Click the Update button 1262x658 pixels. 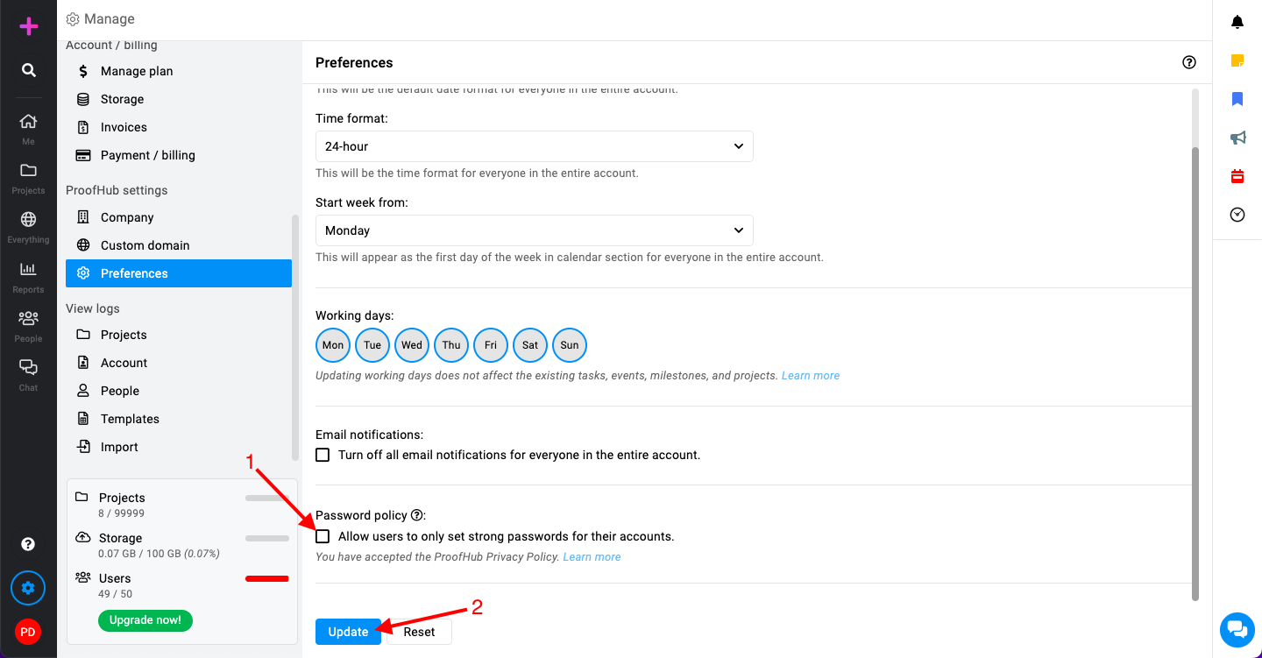(x=348, y=632)
